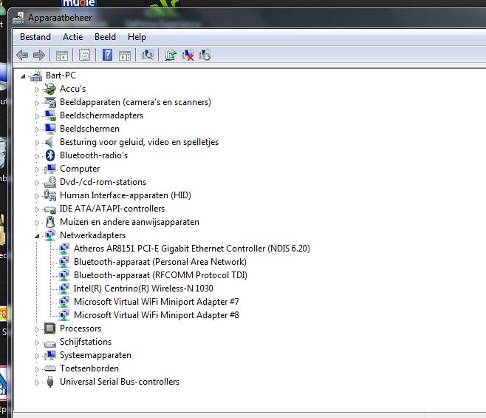
Task: Expand the Beeldschermadapters category
Action: pos(37,116)
